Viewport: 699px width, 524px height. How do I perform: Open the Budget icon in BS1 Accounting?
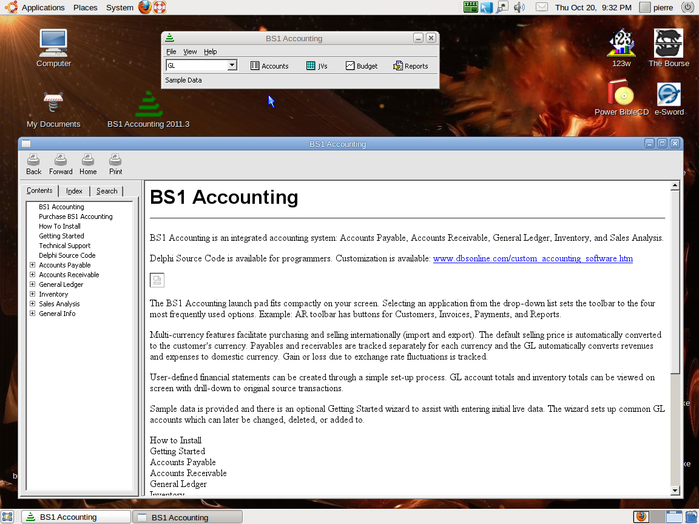[362, 65]
